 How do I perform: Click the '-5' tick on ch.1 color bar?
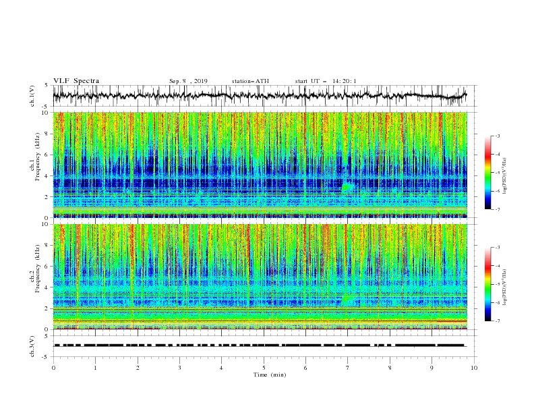497,173
